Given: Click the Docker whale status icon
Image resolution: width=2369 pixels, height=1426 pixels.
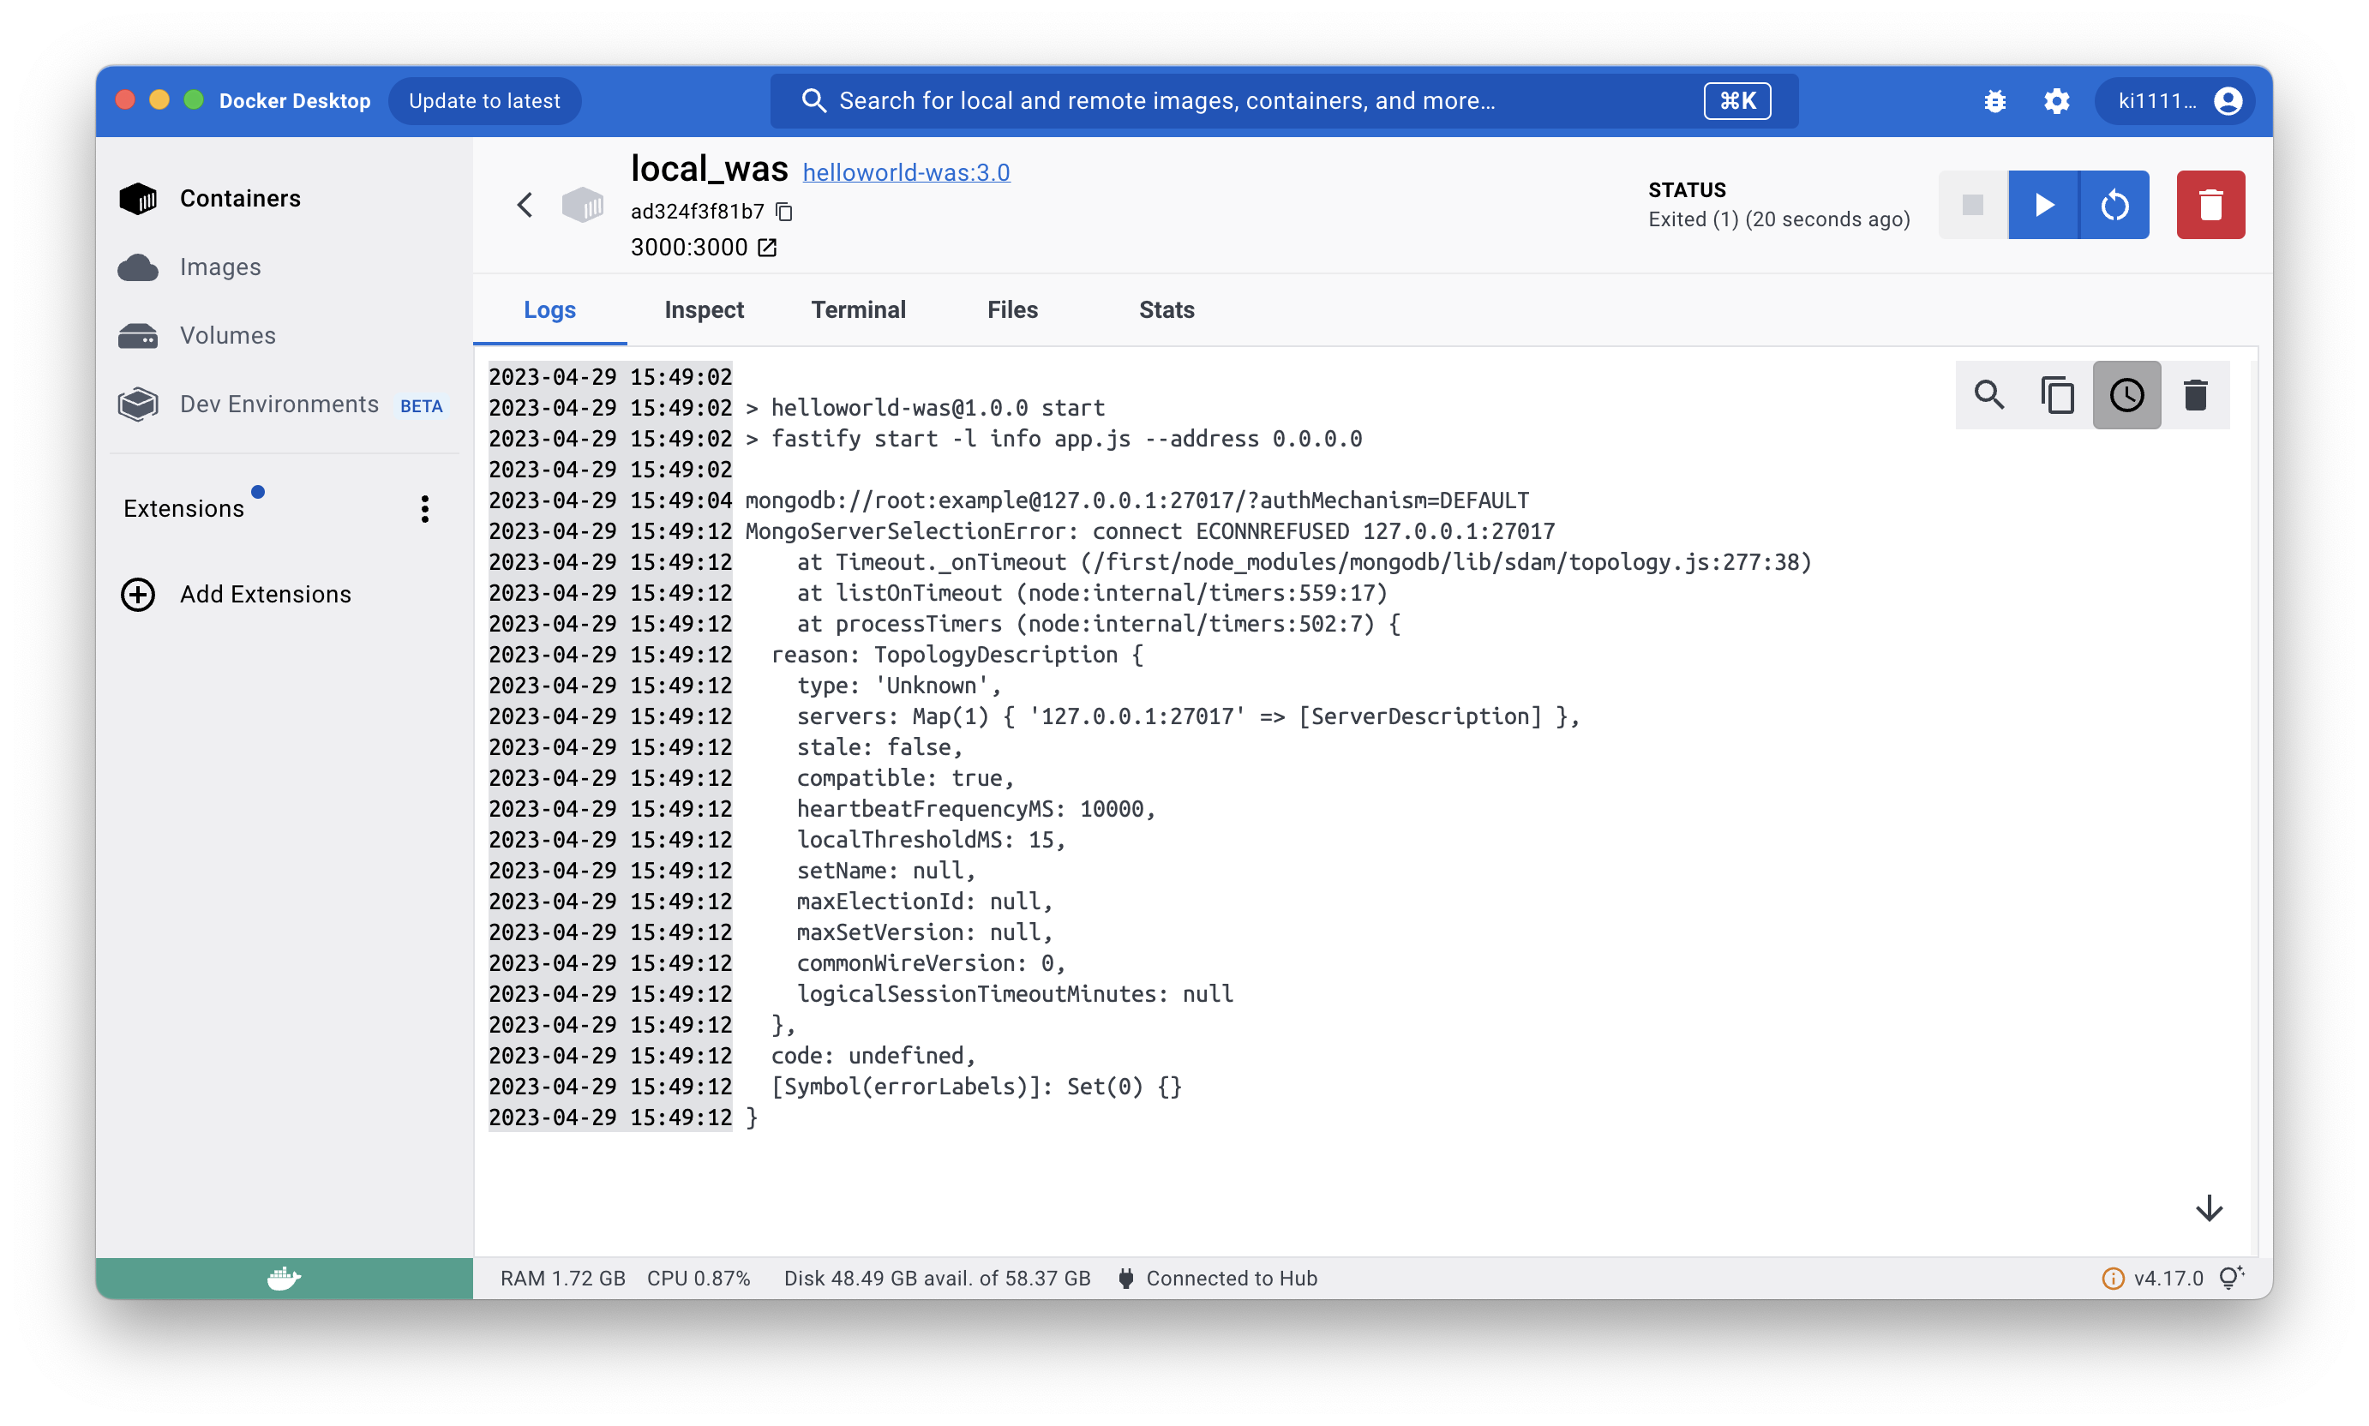Looking at the screenshot, I should [x=285, y=1278].
